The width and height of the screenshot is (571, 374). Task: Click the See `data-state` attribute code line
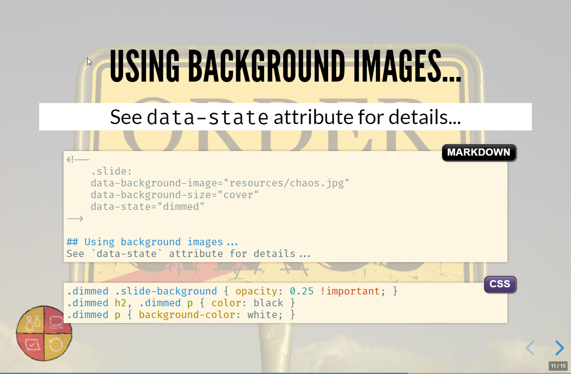click(x=188, y=254)
